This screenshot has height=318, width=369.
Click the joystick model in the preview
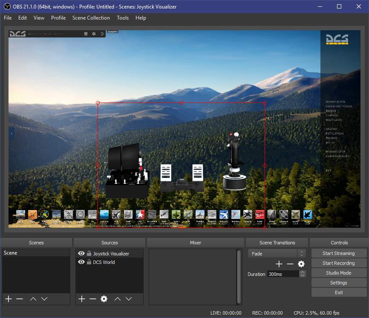point(234,161)
